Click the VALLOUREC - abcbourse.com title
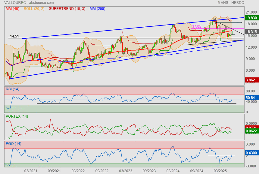 point(29,3)
